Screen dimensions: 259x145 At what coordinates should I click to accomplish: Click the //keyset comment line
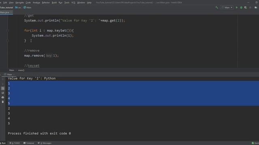[32, 66]
